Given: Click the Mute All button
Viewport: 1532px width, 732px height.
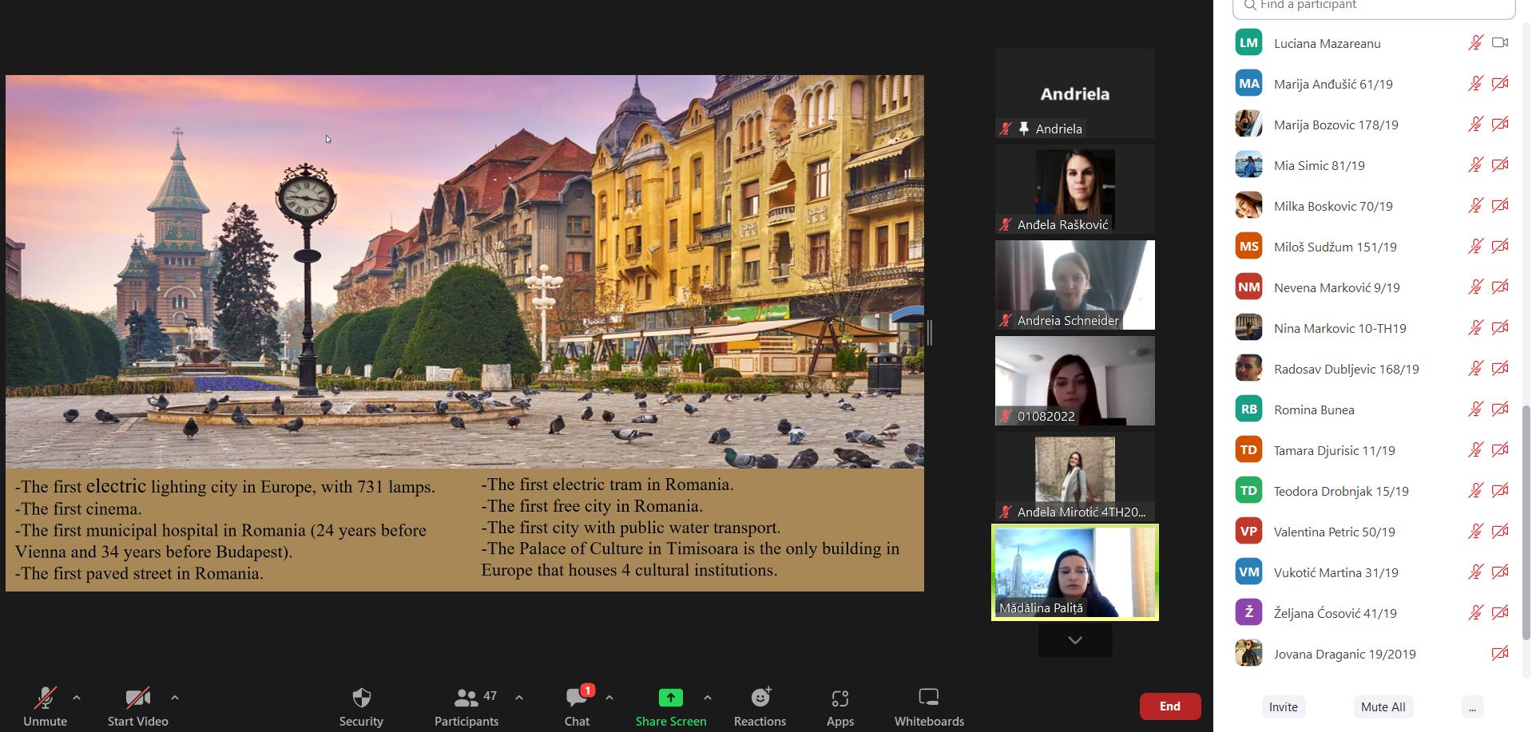Looking at the screenshot, I should 1383,706.
